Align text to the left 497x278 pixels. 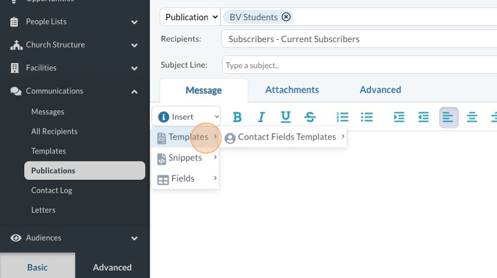point(448,117)
